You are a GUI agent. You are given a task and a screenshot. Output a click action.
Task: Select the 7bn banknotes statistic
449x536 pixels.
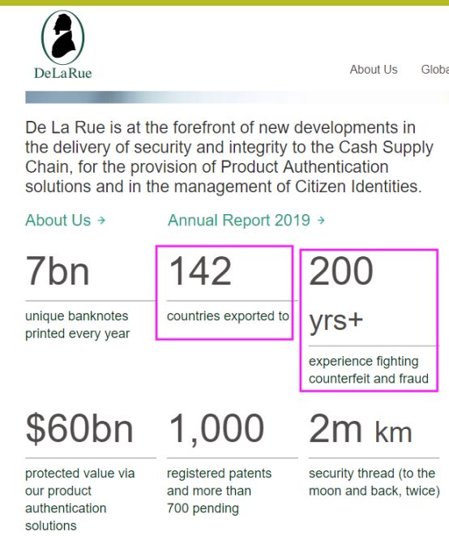coord(58,271)
